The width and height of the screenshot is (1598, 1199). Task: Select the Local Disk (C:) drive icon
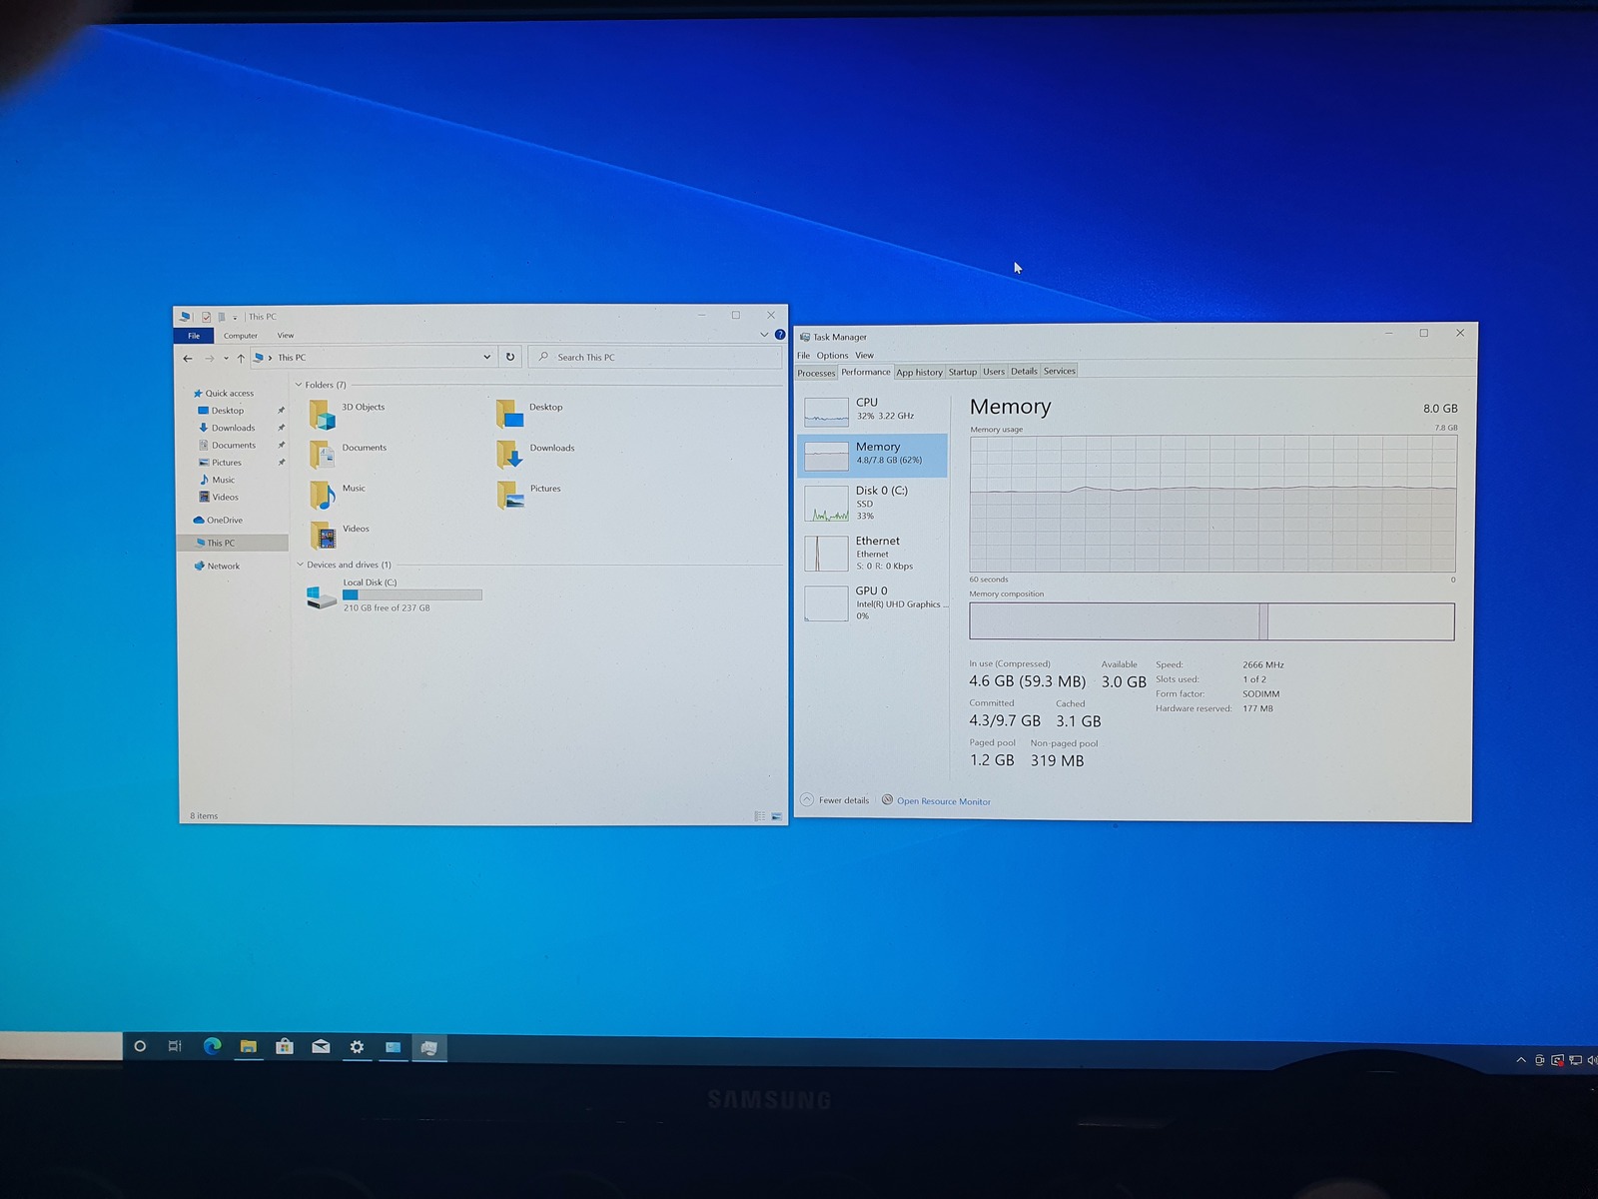click(x=322, y=597)
